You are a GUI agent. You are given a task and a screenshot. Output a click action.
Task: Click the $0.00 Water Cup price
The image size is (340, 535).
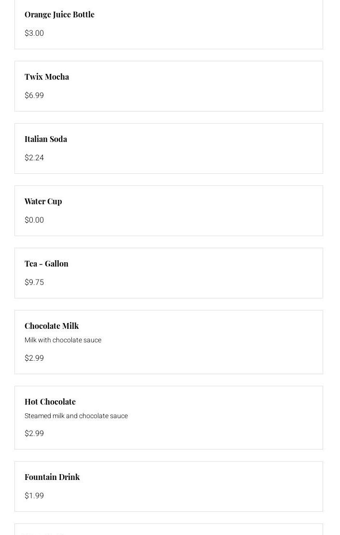coord(34,220)
